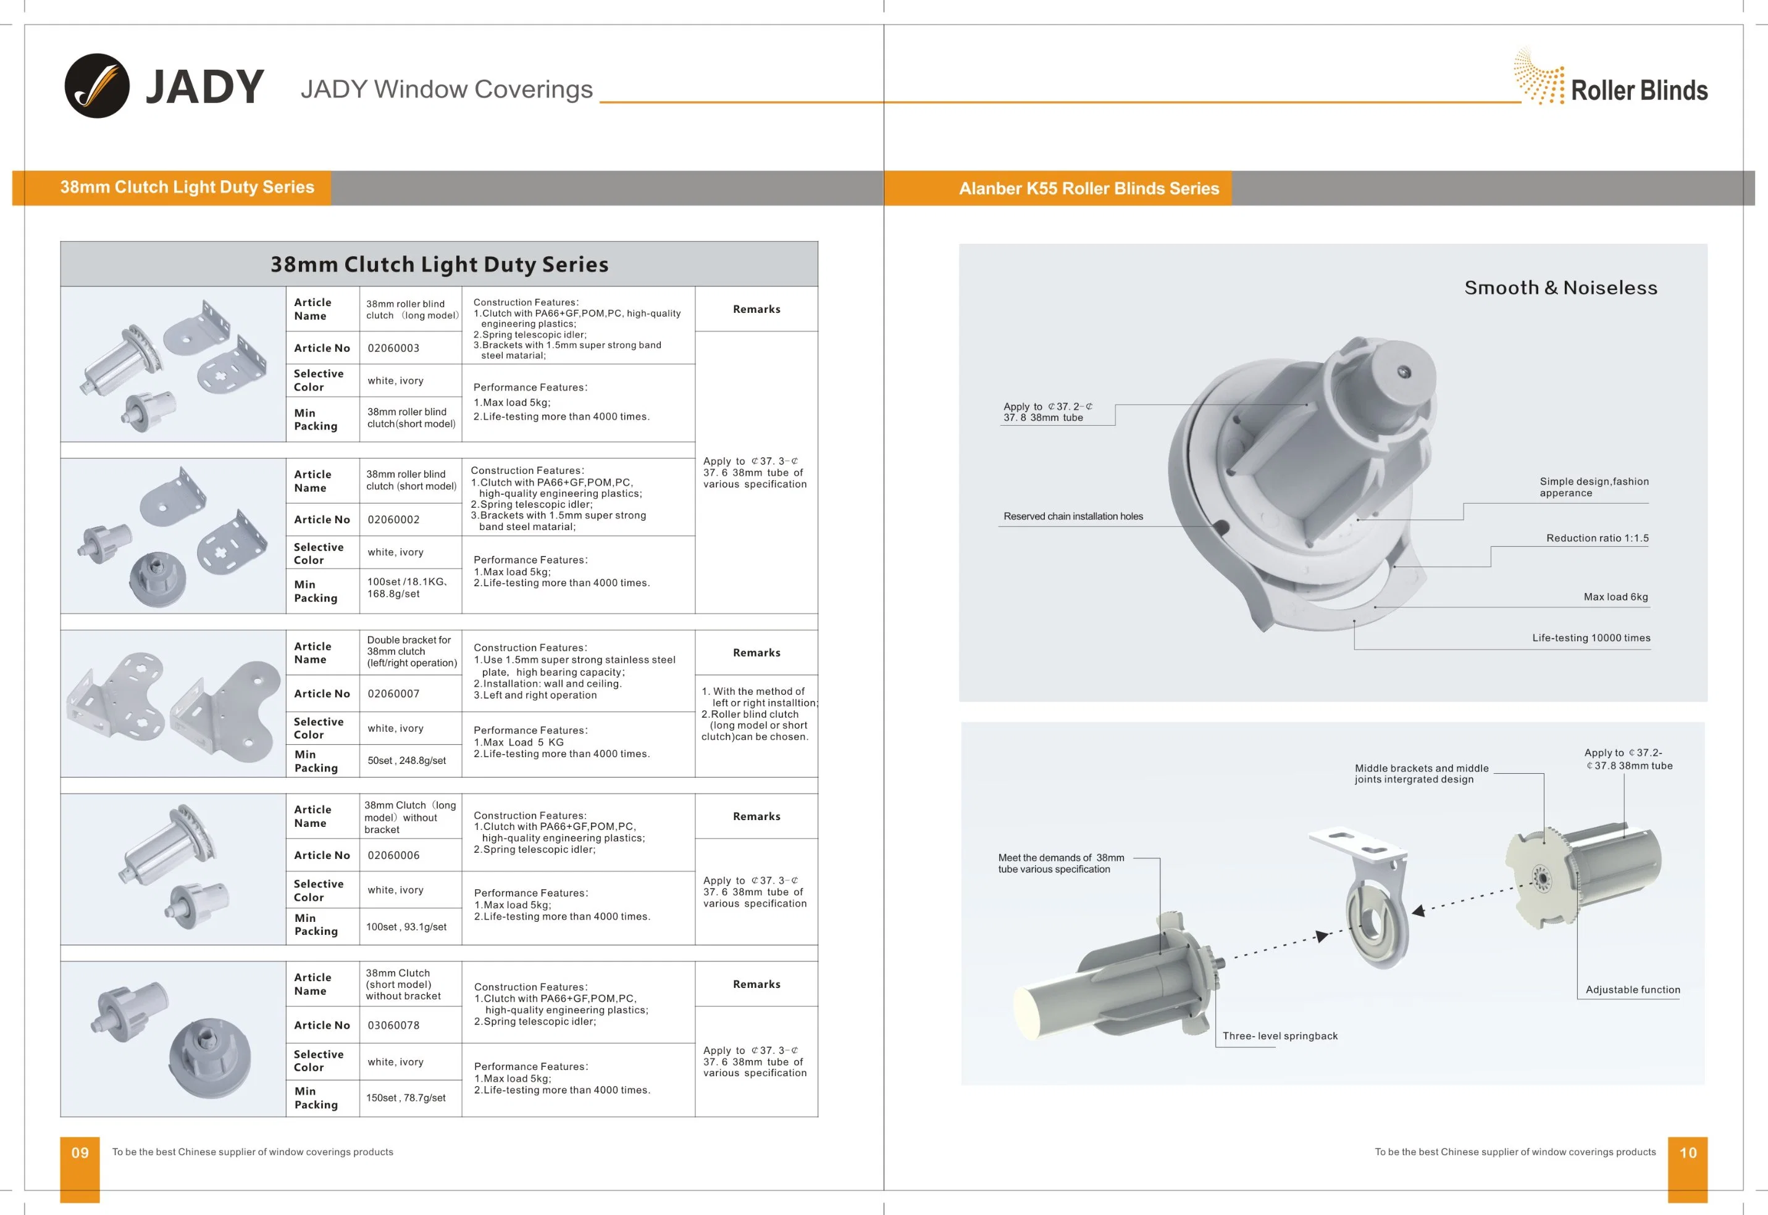1768x1215 pixels.
Task: Click 'Double bracket for 38mm clutch' article name
Action: click(x=411, y=652)
